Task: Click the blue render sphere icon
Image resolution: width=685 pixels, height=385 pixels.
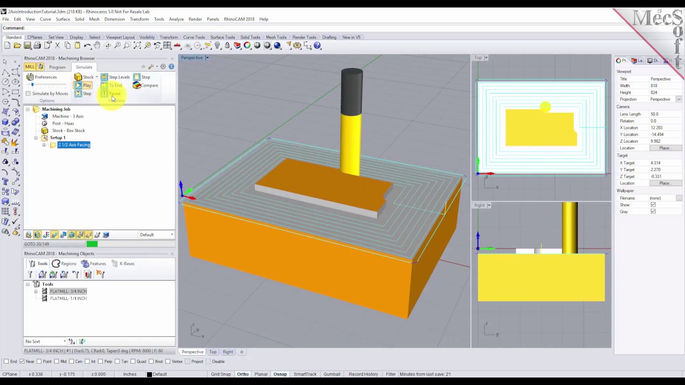Action: (277, 46)
